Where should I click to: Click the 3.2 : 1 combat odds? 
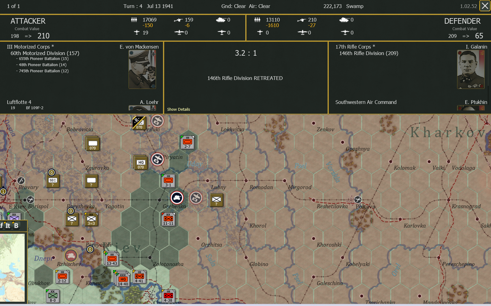tap(246, 53)
